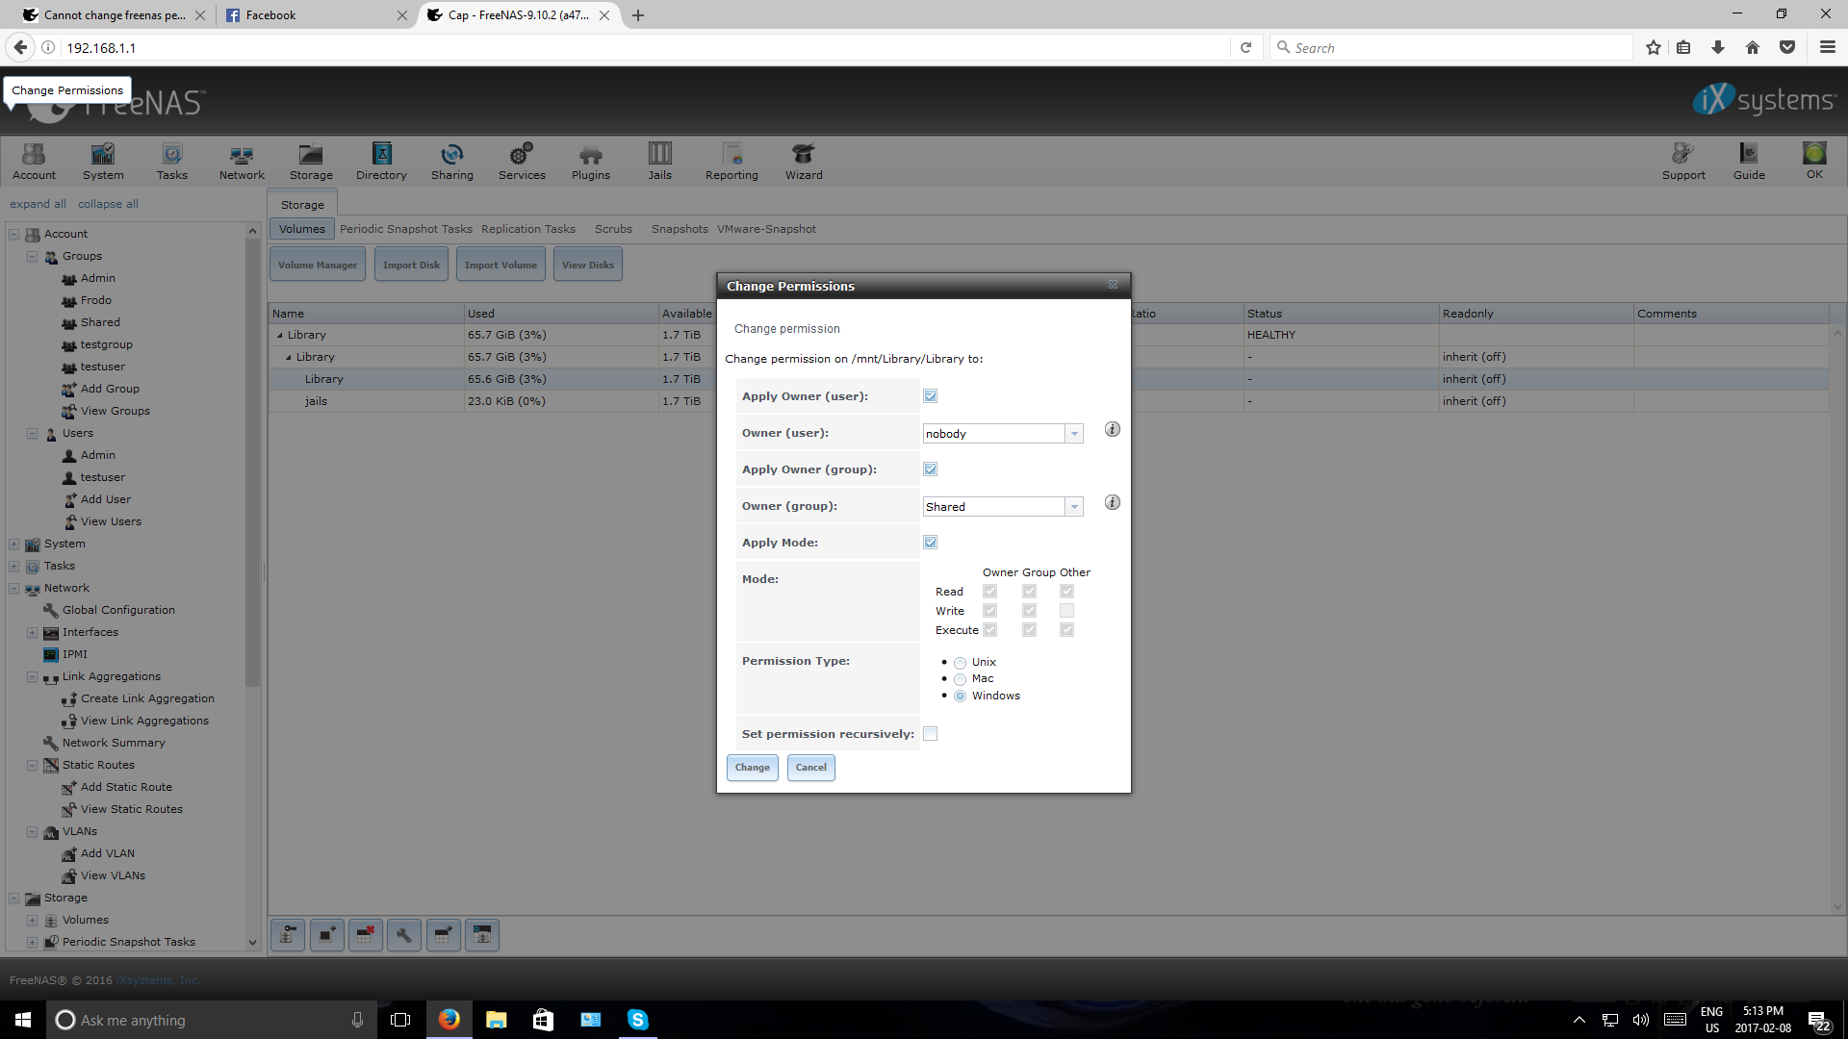Click the Cancel button
This screenshot has height=1039, width=1848.
[x=811, y=767]
